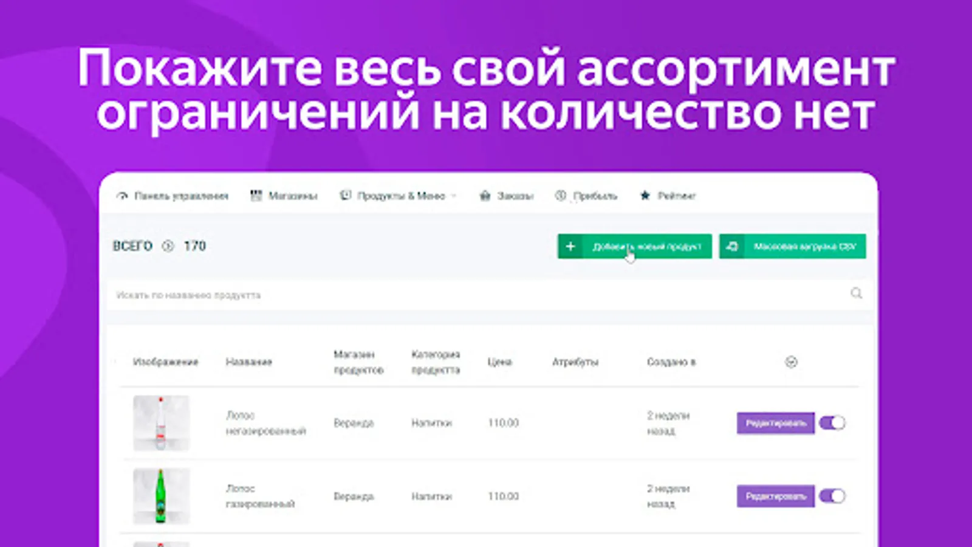This screenshot has height=547, width=972.
Task: Click the search magnifier icon
Action: pos(857,294)
